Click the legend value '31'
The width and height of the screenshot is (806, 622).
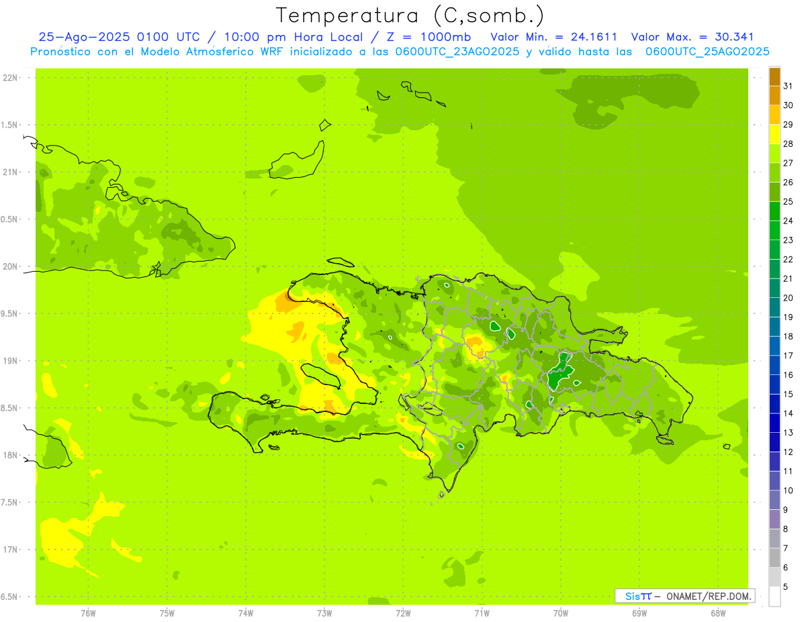pos(789,86)
